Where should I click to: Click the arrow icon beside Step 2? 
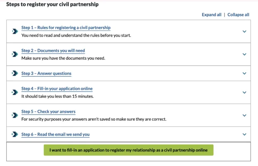click(x=15, y=54)
